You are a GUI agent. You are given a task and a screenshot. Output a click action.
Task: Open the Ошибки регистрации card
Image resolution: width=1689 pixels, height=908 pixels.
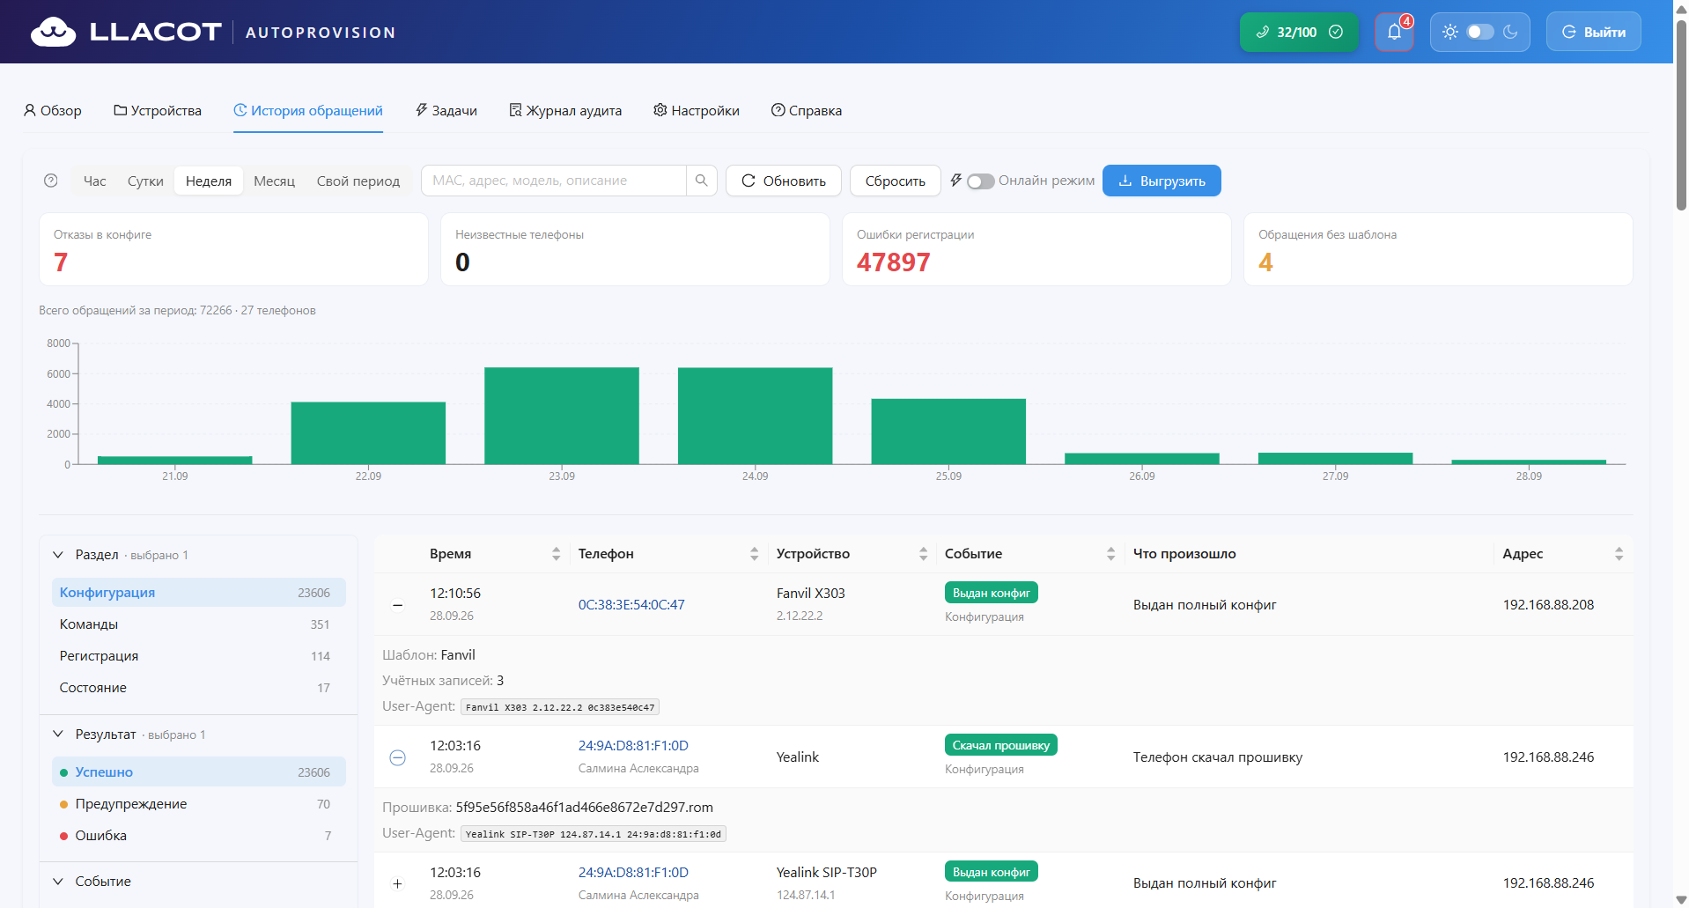coord(1036,249)
